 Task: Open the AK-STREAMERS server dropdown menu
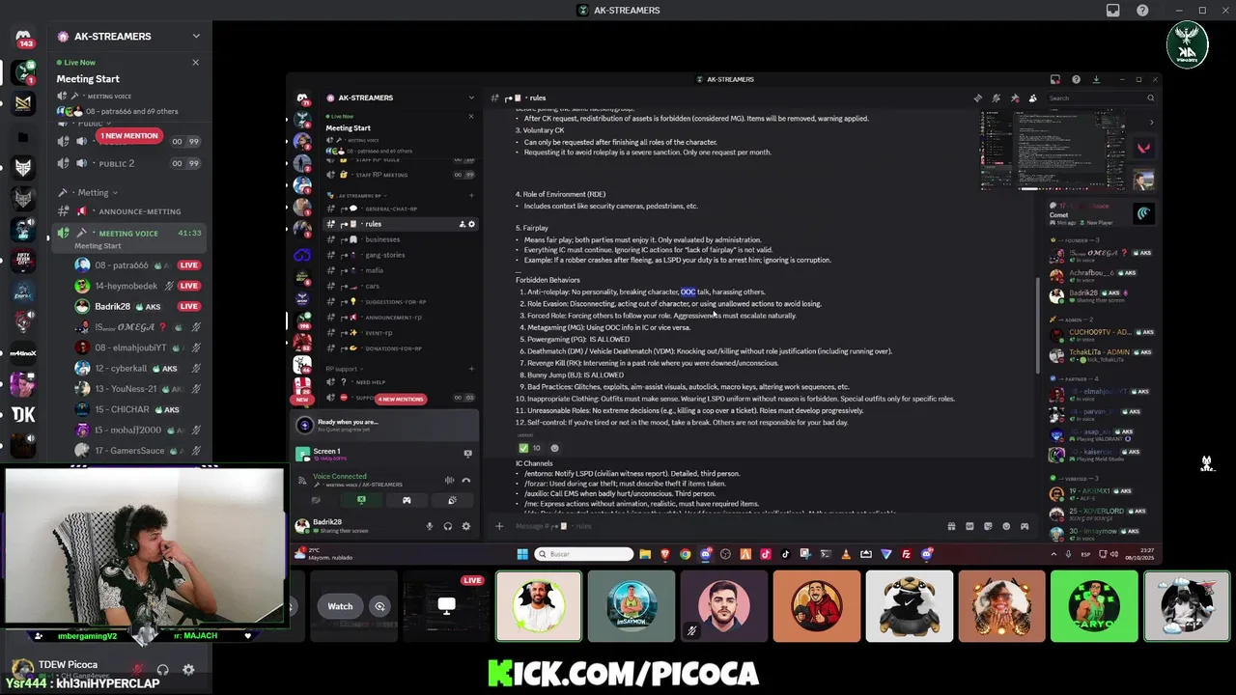pyautogui.click(x=196, y=37)
